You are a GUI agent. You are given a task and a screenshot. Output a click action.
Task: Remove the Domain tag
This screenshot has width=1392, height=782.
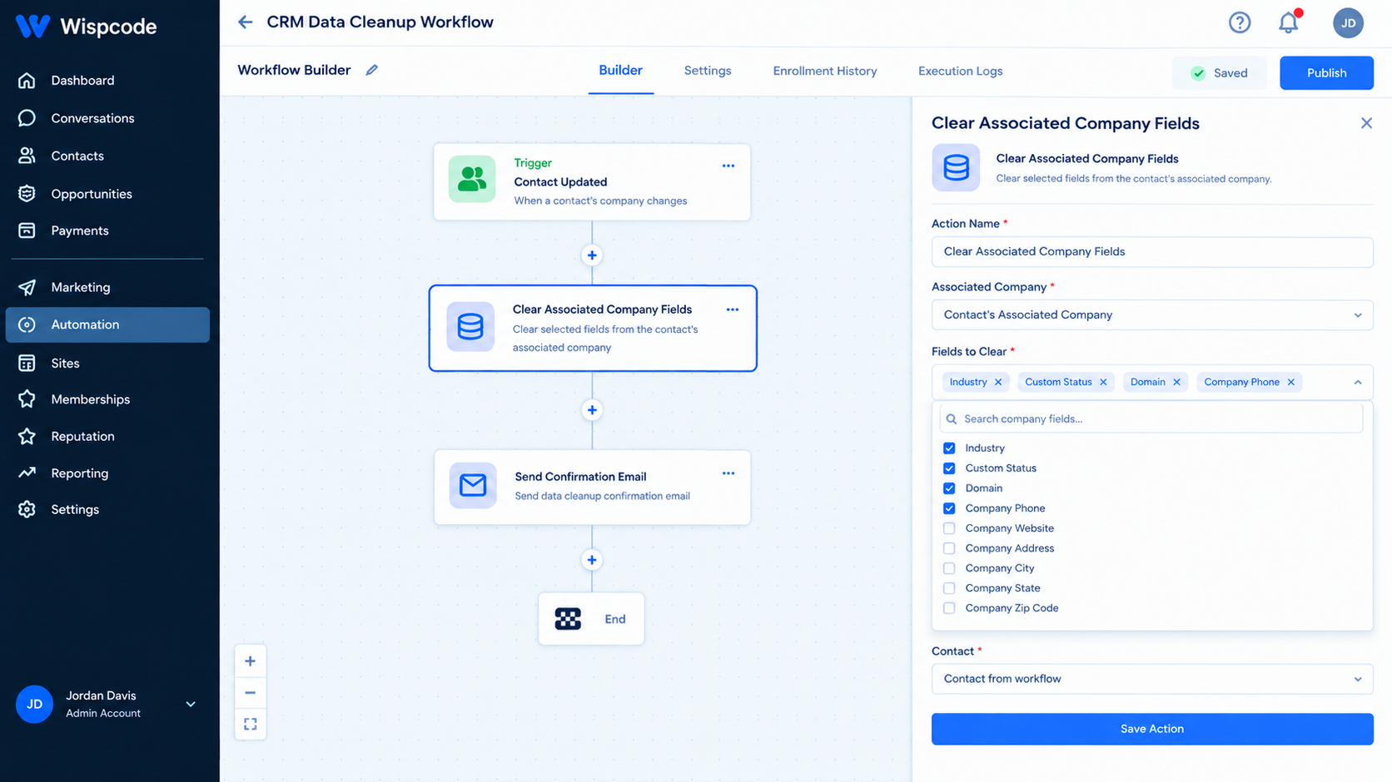(x=1176, y=382)
